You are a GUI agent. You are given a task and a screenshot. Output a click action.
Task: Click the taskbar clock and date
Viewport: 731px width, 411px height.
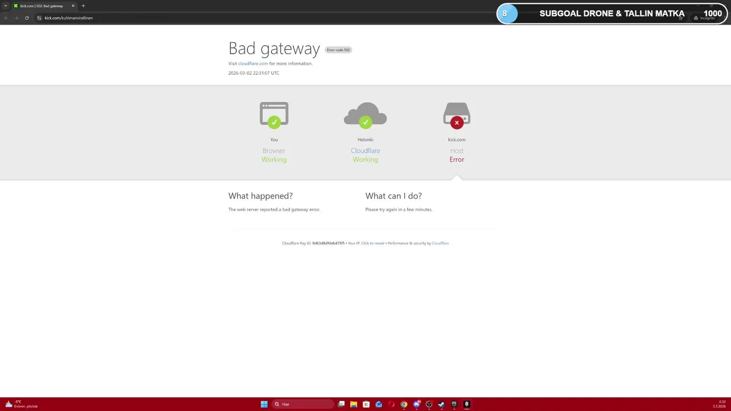click(x=720, y=404)
